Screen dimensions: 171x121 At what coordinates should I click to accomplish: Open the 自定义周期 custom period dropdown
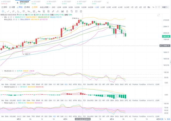(x=45, y=7)
